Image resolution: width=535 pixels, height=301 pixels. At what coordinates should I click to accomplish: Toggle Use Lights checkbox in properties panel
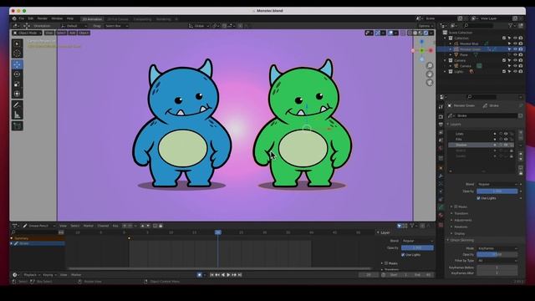[x=478, y=198]
